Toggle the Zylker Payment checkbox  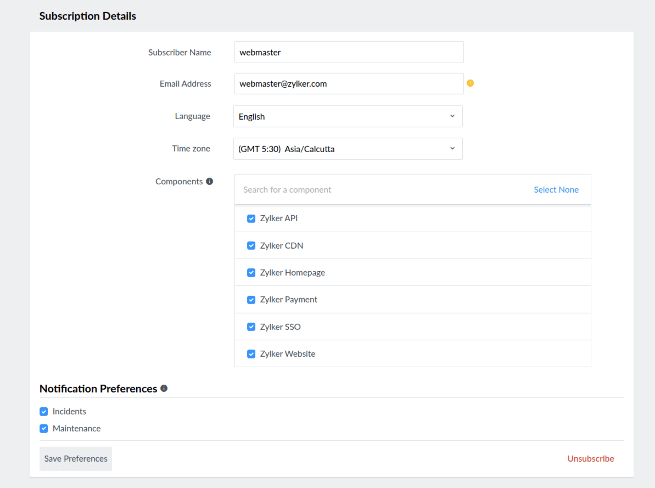[251, 300]
